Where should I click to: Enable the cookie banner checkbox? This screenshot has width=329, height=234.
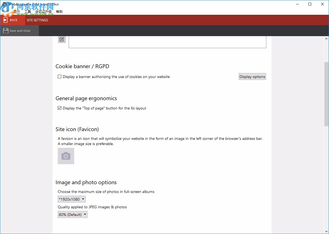[x=59, y=77]
